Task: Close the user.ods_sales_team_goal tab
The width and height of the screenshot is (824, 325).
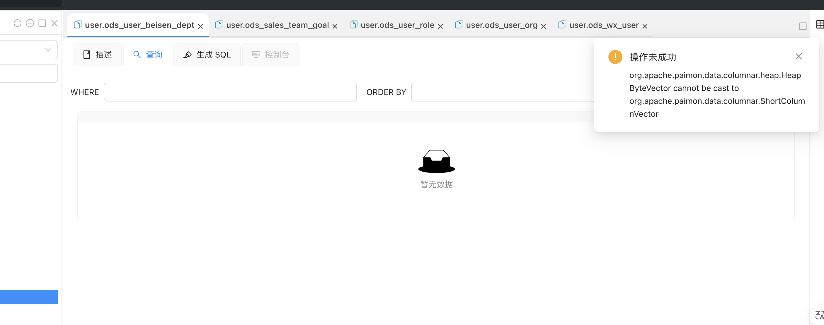Action: (x=335, y=27)
